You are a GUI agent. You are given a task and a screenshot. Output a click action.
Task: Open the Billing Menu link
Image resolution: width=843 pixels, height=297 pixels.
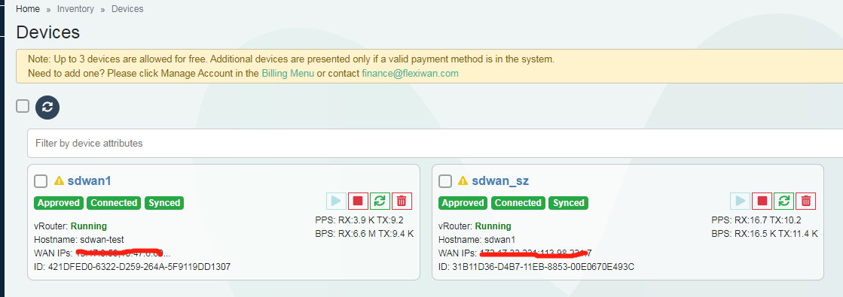(288, 73)
